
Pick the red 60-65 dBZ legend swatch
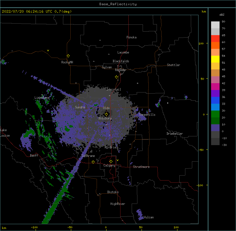[215, 38]
